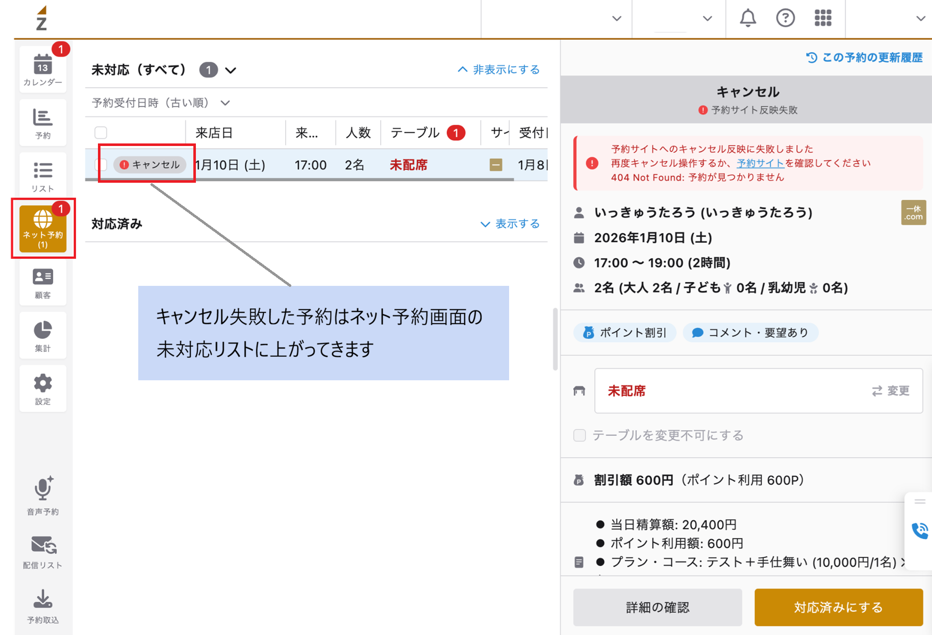The width and height of the screenshot is (932, 635).
Task: Click the キャンセル status badge in the row
Action: (150, 165)
